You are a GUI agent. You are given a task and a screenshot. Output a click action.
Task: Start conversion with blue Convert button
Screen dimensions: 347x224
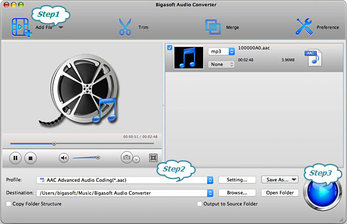click(322, 193)
